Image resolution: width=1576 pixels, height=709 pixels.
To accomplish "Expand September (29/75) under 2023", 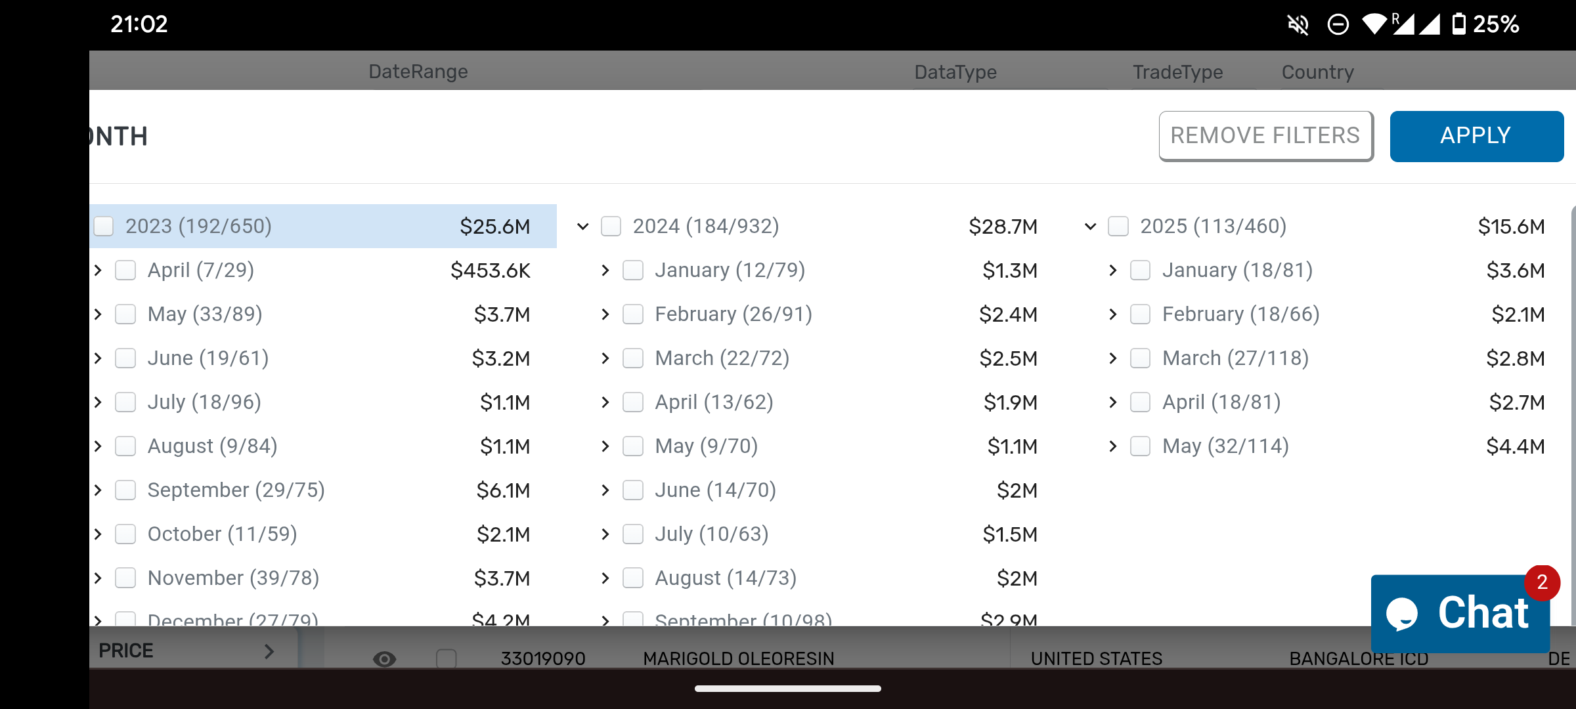I will [x=98, y=490].
